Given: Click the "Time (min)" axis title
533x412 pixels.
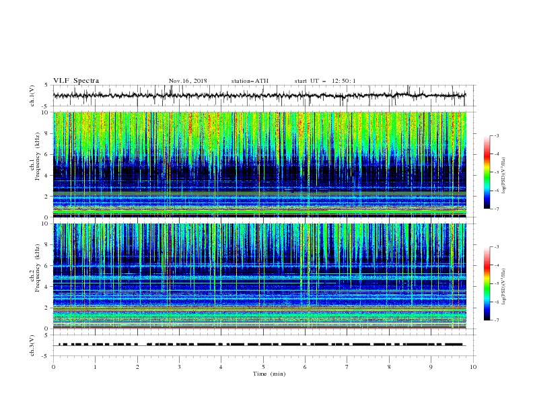Looking at the screenshot, I should tap(269, 374).
